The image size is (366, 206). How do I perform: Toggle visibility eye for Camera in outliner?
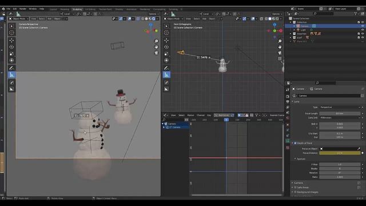pyautogui.click(x=363, y=26)
